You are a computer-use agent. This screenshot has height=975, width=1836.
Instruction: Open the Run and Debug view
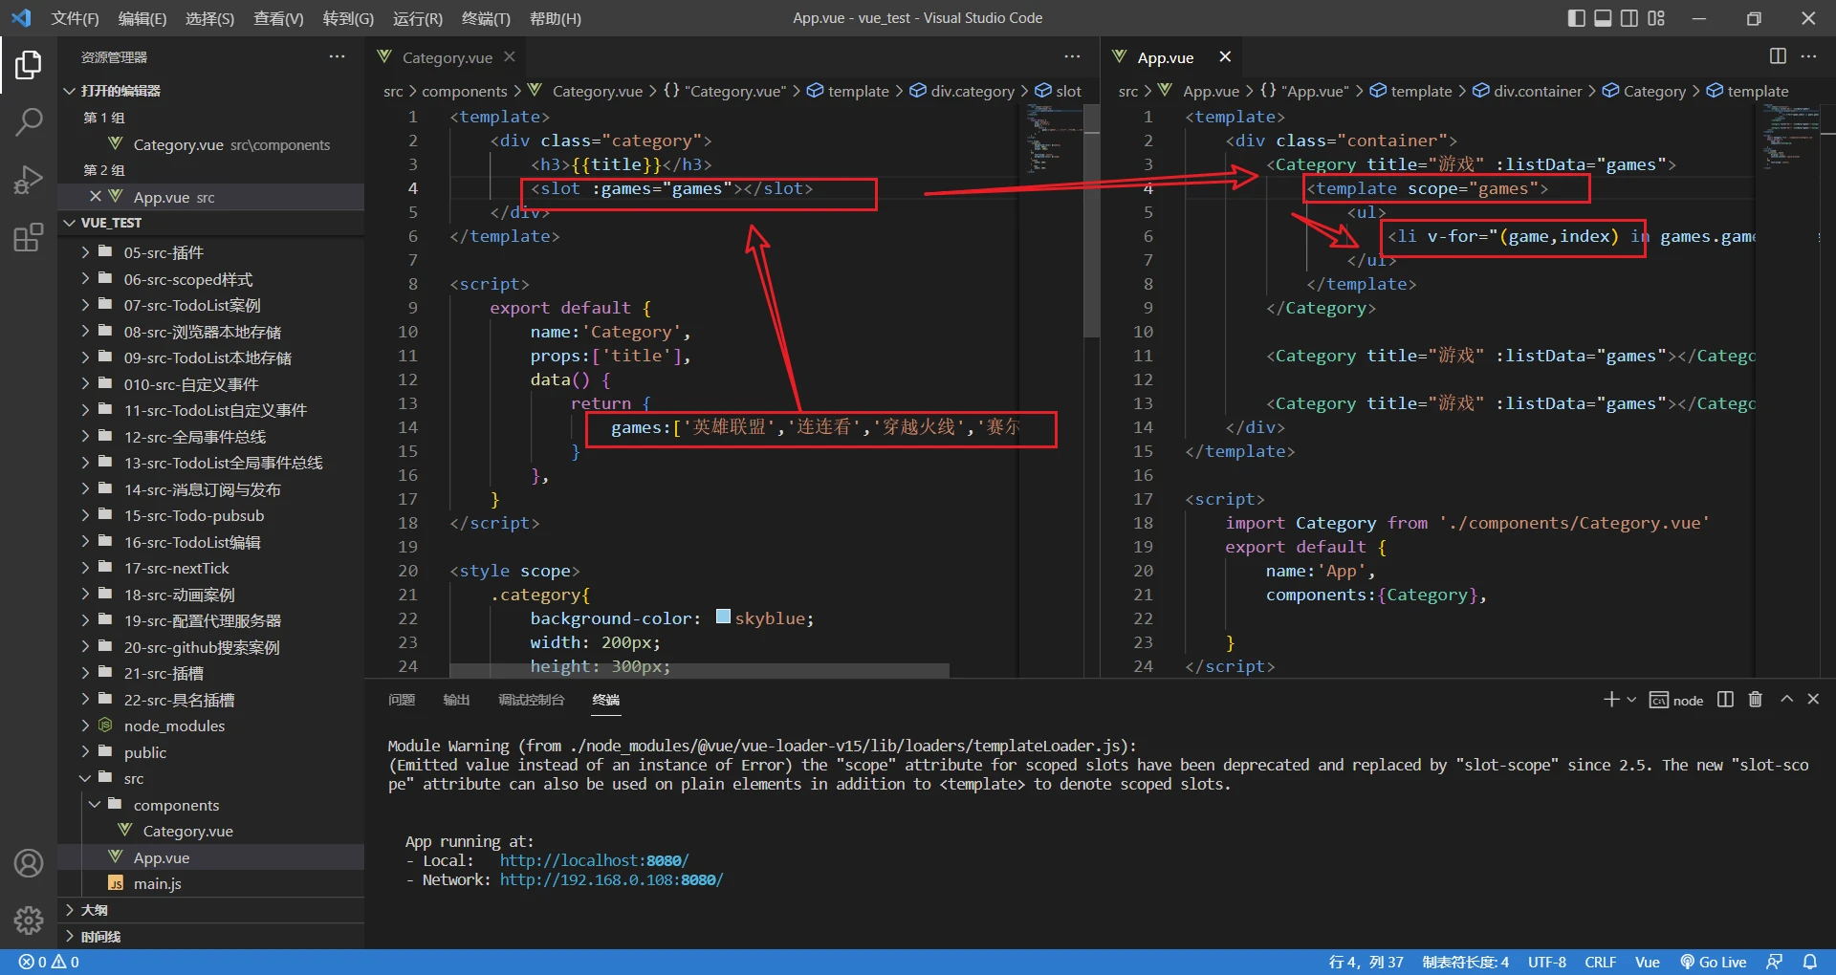coord(29,180)
